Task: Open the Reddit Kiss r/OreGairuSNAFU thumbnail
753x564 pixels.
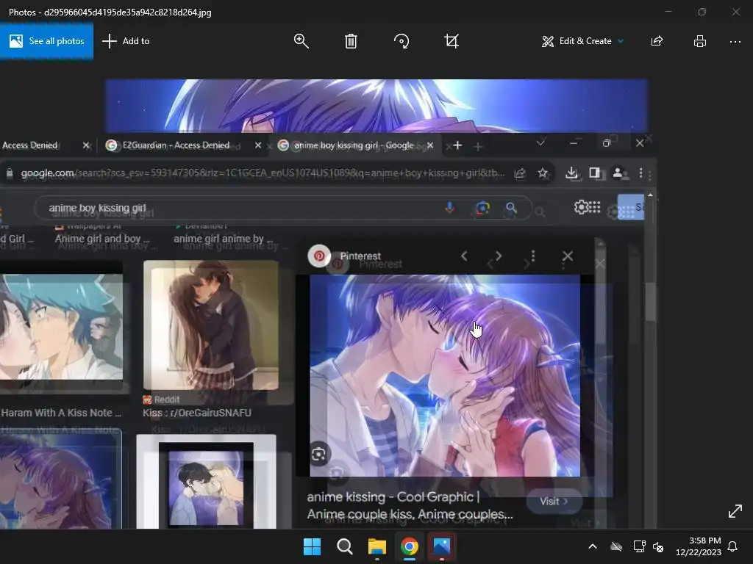Action: [211, 325]
